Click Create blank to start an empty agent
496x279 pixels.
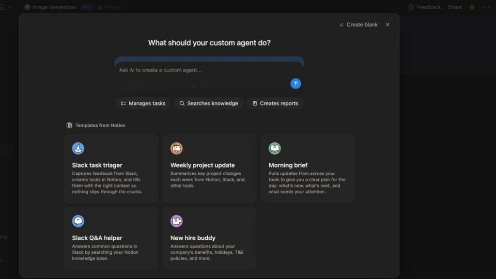click(x=358, y=25)
